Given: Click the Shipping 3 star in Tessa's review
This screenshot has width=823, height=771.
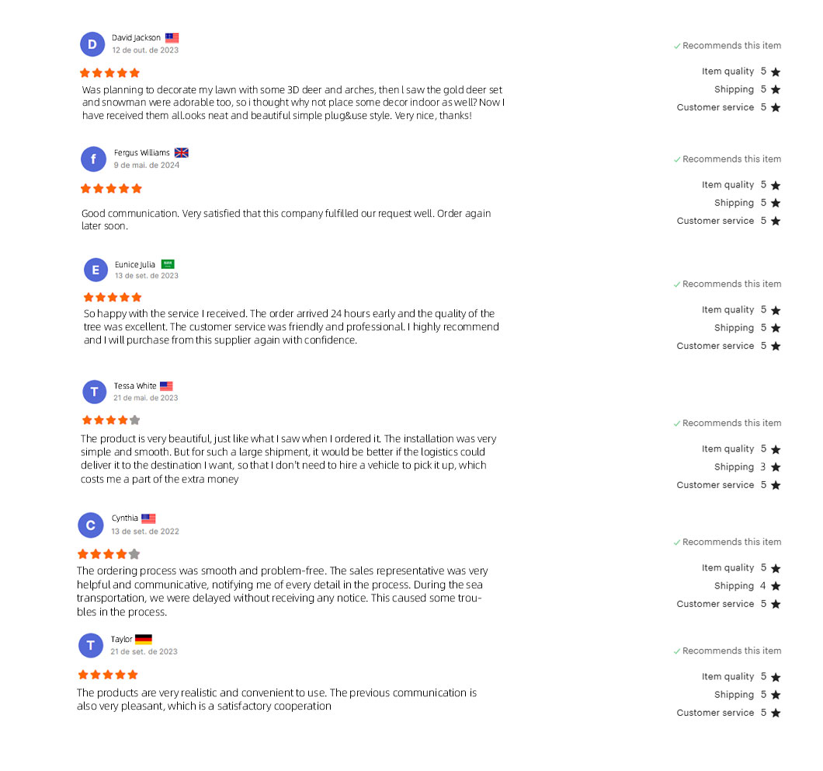Looking at the screenshot, I should (776, 466).
